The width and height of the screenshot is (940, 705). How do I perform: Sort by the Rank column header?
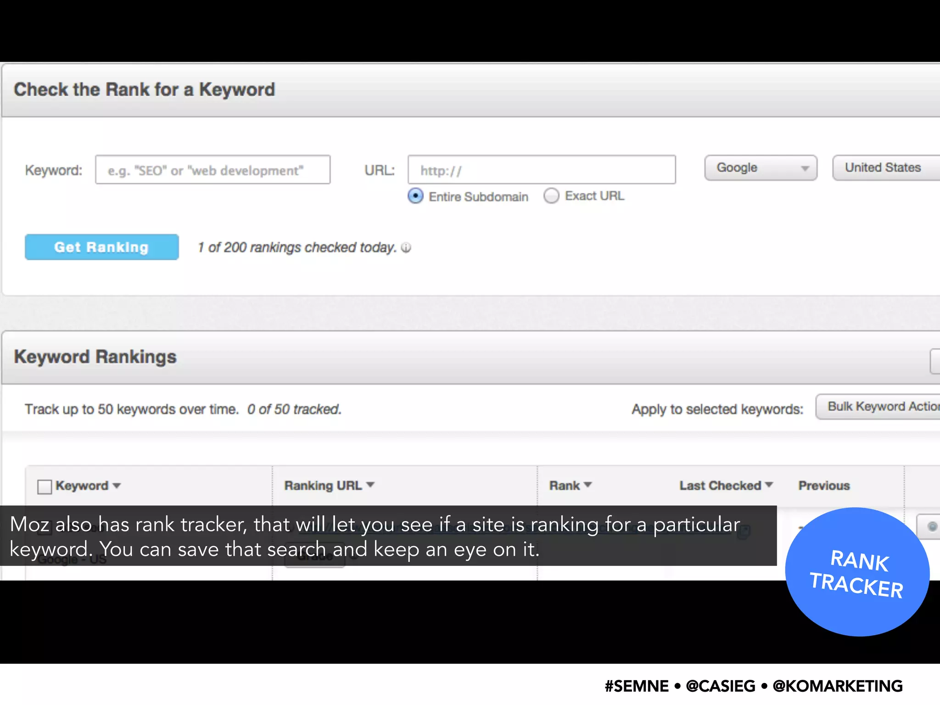click(x=571, y=486)
